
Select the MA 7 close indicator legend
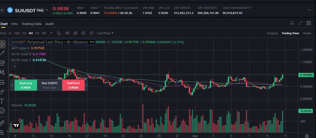[28, 48]
